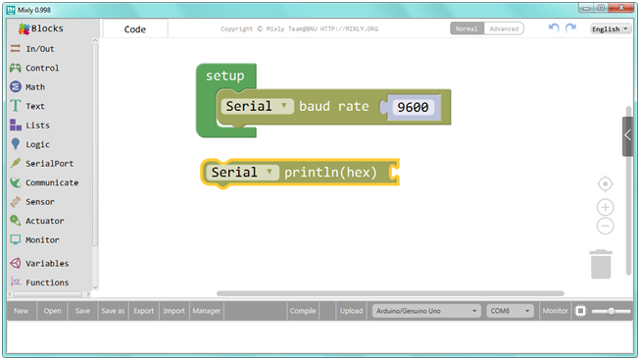
Task: Open the Arduino/Genuino Uno board dropdown
Action: pos(426,311)
